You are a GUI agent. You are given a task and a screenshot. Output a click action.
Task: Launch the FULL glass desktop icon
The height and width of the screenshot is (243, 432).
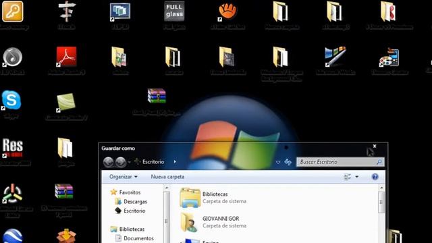pyautogui.click(x=174, y=11)
